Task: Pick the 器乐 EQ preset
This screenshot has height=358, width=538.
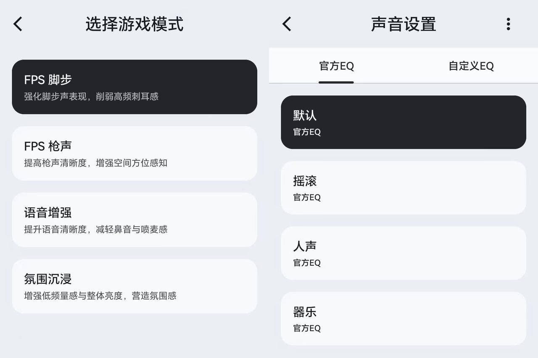Action: pyautogui.click(x=403, y=319)
